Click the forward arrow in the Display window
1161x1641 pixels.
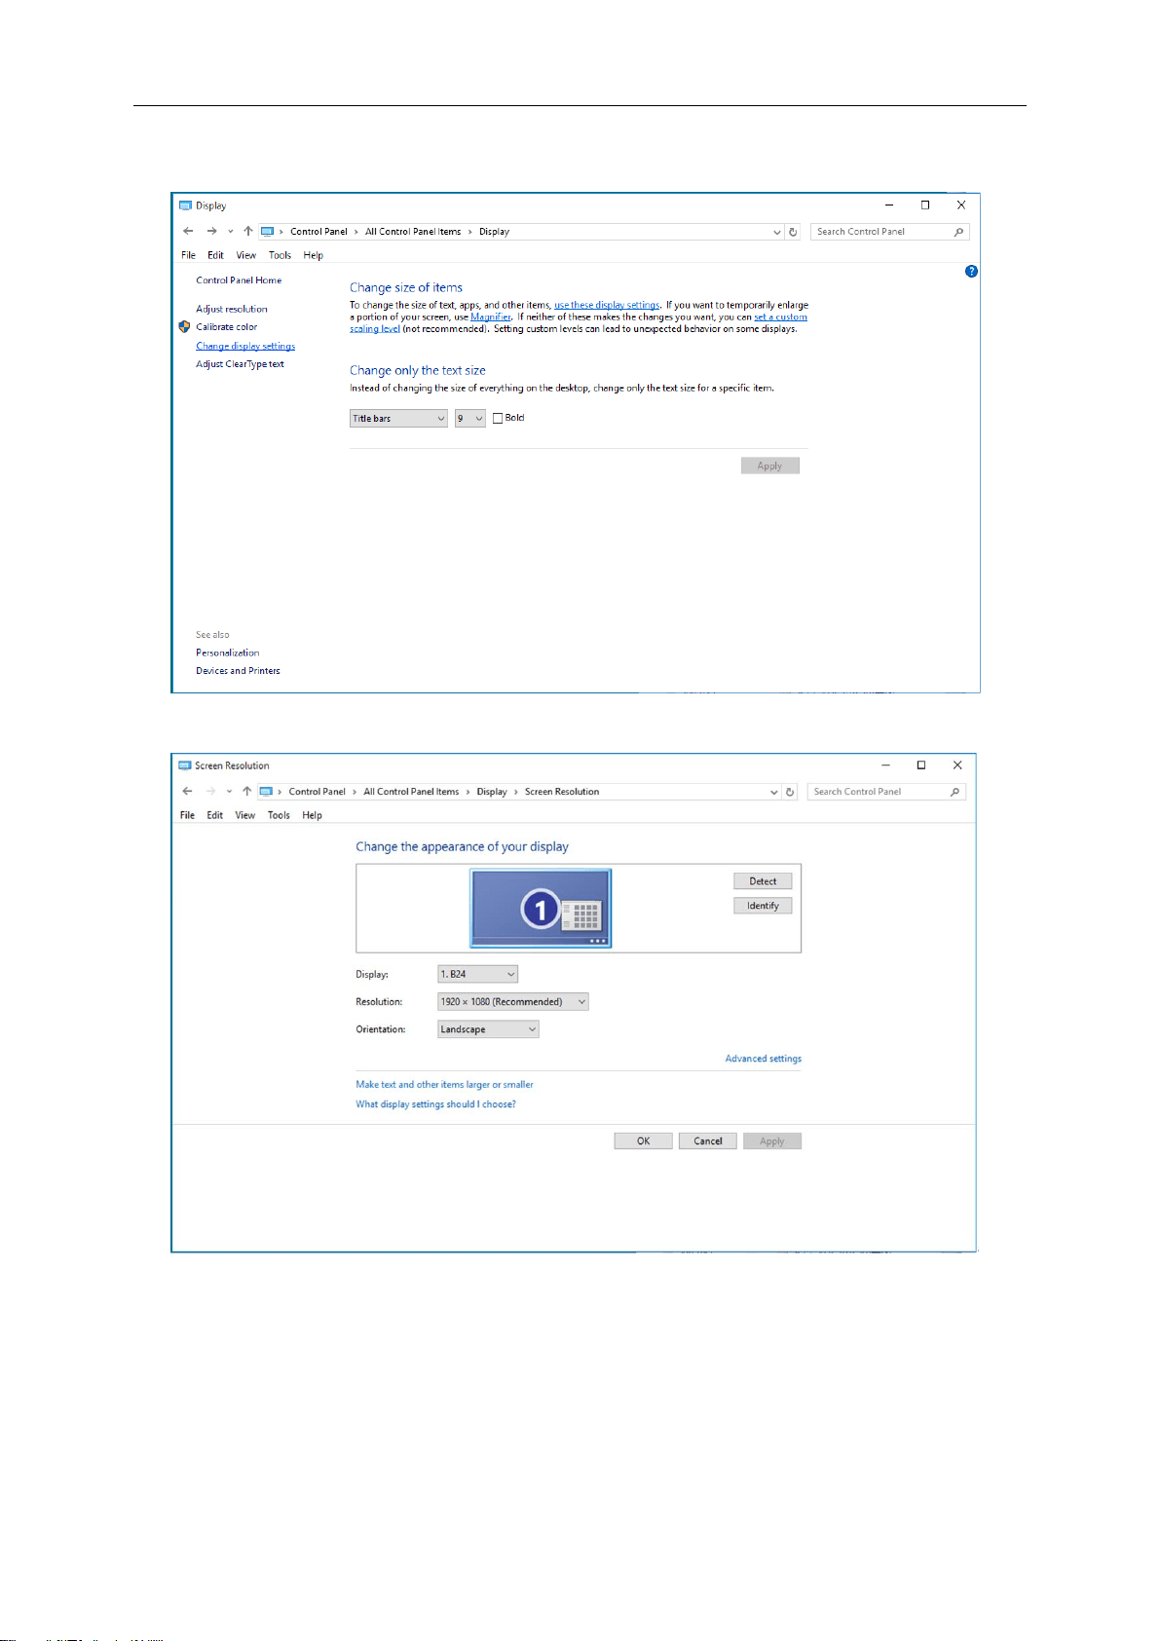211,232
